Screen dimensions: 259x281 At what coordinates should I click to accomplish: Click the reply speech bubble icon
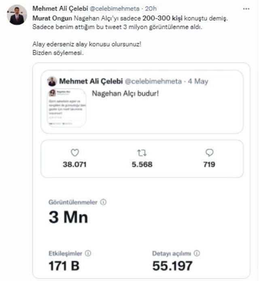209,153
